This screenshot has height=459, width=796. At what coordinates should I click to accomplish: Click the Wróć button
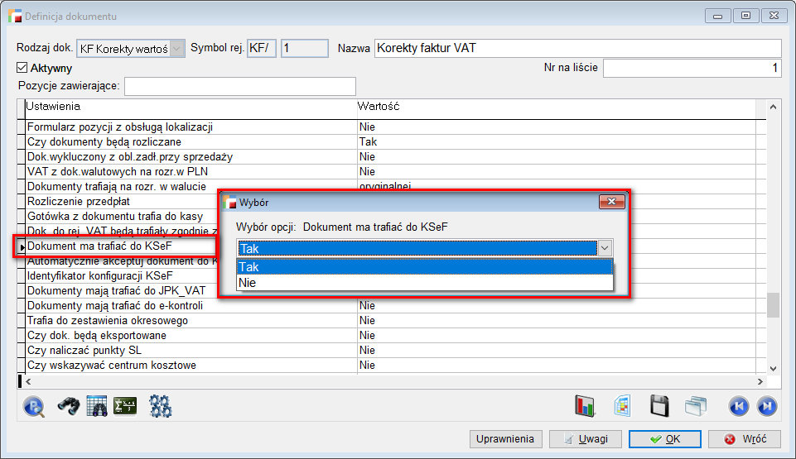point(745,439)
